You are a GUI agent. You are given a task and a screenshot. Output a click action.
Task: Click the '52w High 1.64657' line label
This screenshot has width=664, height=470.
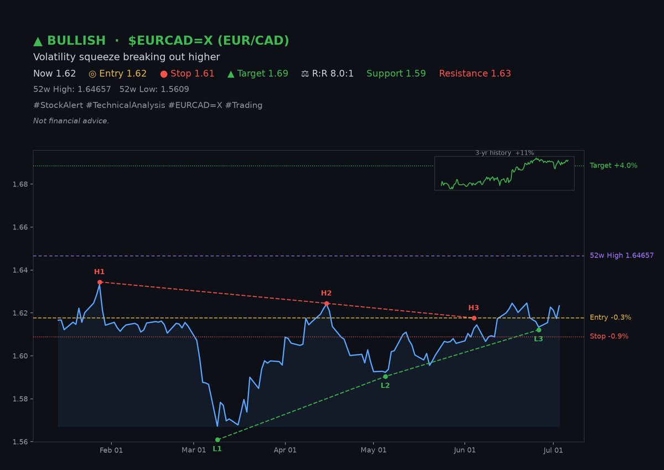622,256
